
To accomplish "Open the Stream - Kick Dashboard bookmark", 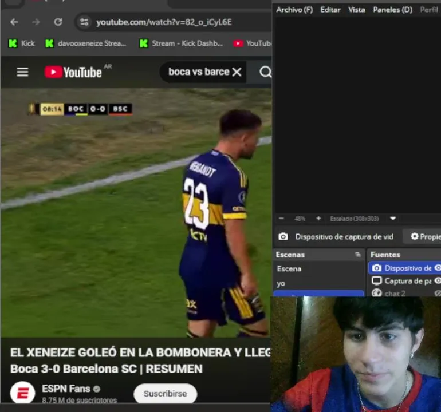I will 181,43.
